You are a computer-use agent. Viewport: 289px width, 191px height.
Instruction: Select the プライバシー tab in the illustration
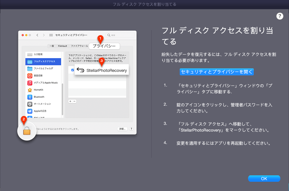(x=104, y=46)
